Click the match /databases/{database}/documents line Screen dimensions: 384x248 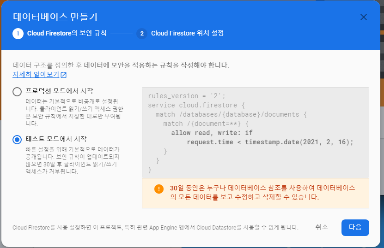click(231, 115)
